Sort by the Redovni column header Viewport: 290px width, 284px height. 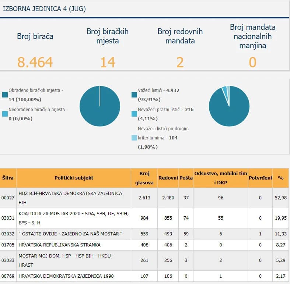(x=168, y=178)
